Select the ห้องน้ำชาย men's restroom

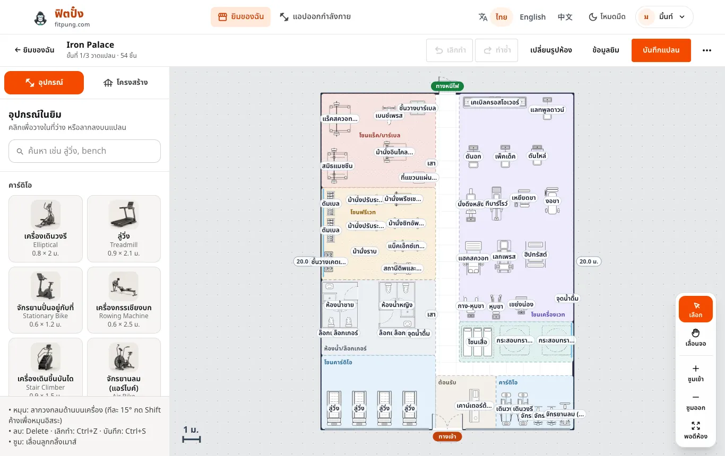(340, 305)
